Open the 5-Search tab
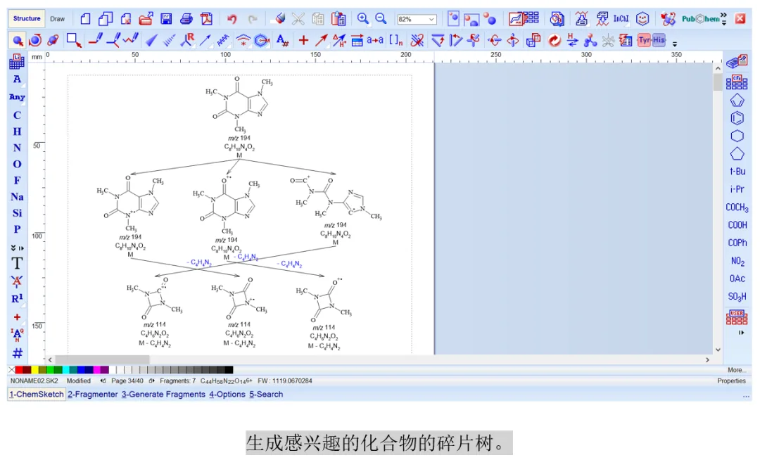This screenshot has width=760, height=460. (x=266, y=394)
